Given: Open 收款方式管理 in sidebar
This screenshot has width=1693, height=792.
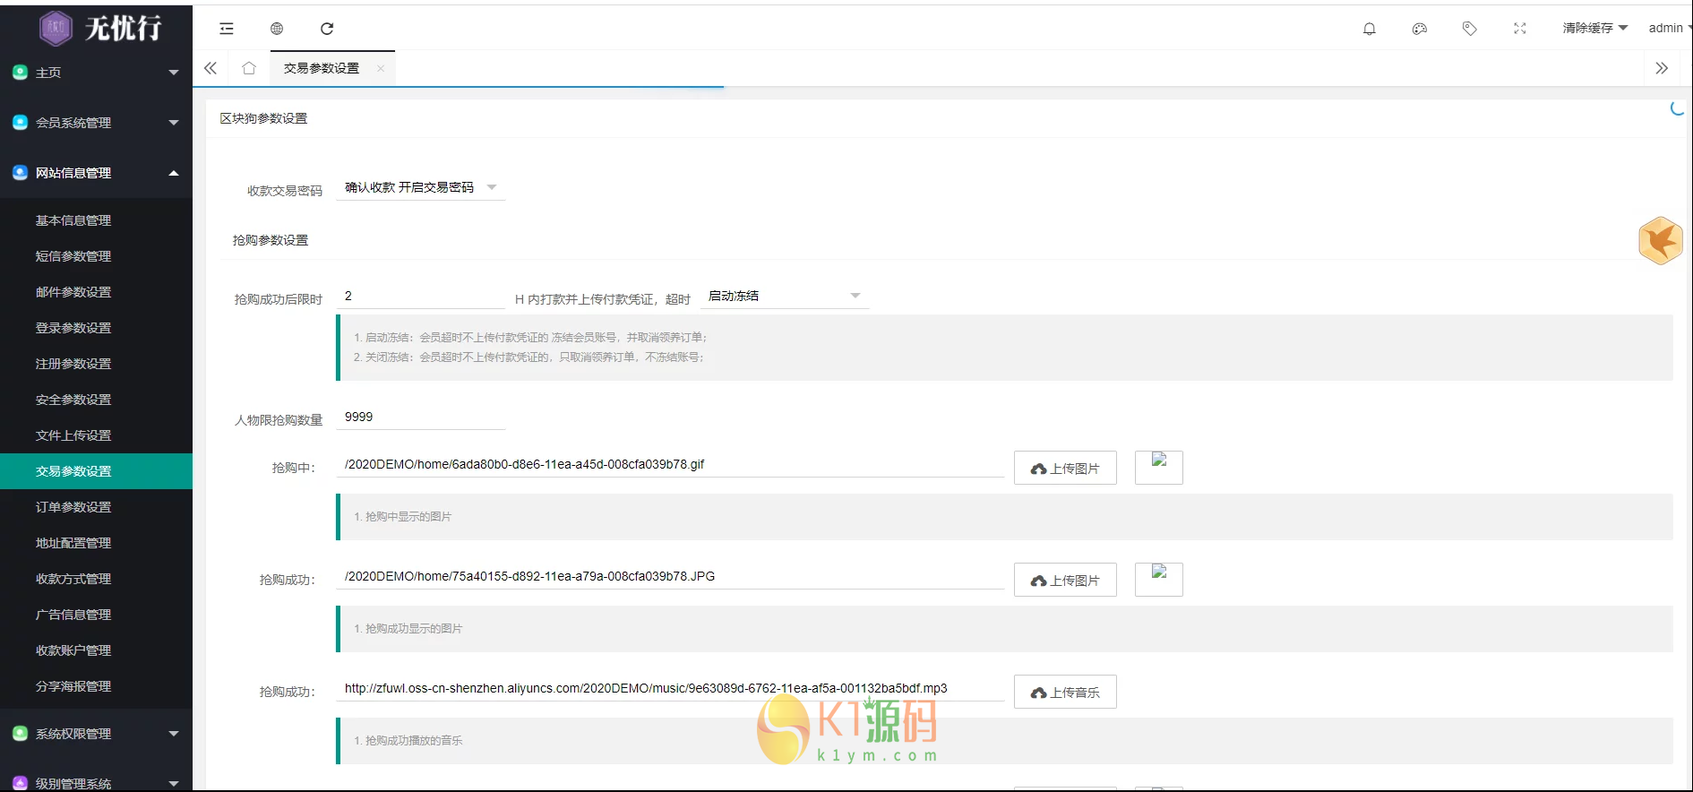Looking at the screenshot, I should [x=96, y=579].
